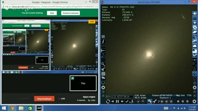198x111 pixels.
Task: Open Chrome from the taskbar
Action: point(12,108)
